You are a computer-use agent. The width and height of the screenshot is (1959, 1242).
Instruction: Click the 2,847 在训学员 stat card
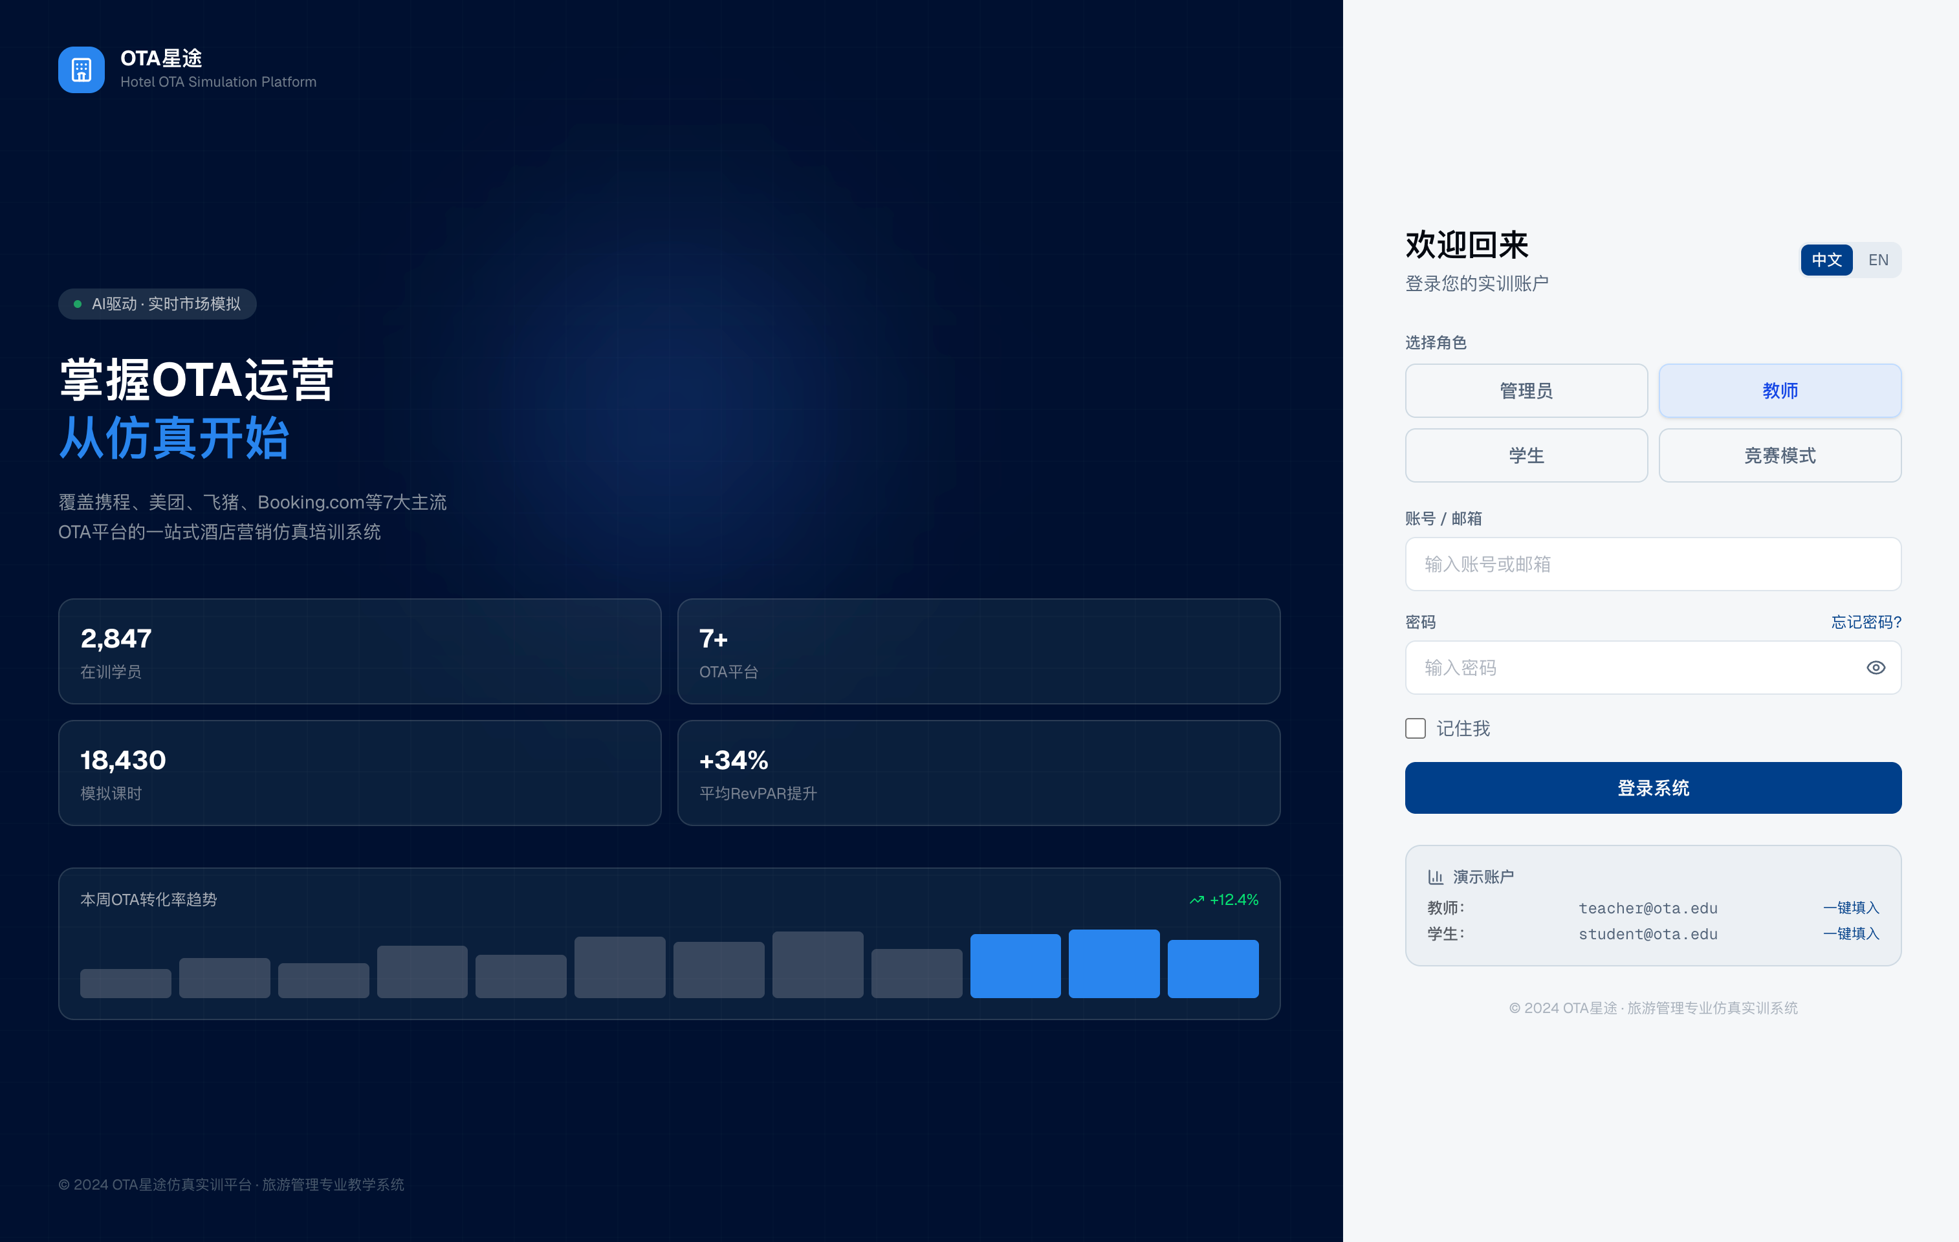pos(360,651)
